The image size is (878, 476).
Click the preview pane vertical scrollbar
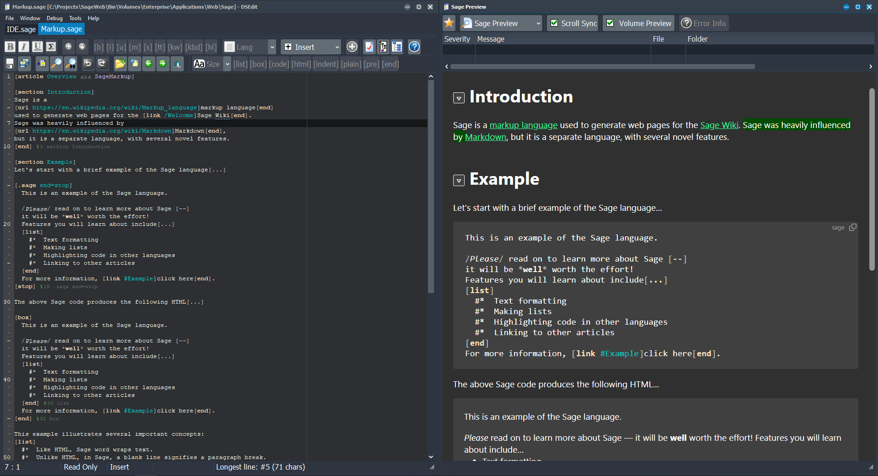[x=872, y=178]
